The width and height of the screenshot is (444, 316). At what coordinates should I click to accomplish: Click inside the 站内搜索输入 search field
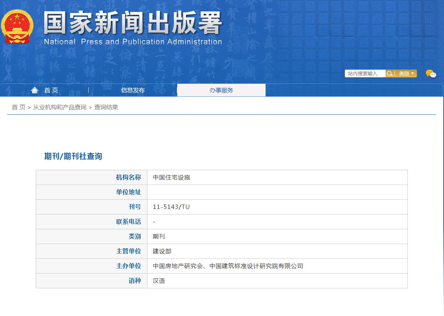365,73
